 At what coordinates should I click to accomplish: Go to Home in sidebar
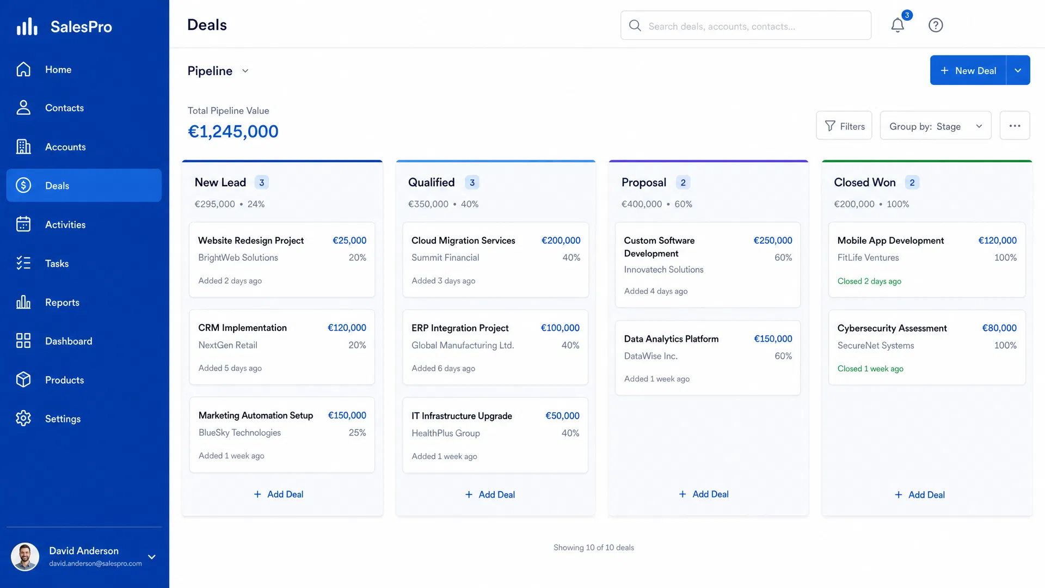[84, 69]
